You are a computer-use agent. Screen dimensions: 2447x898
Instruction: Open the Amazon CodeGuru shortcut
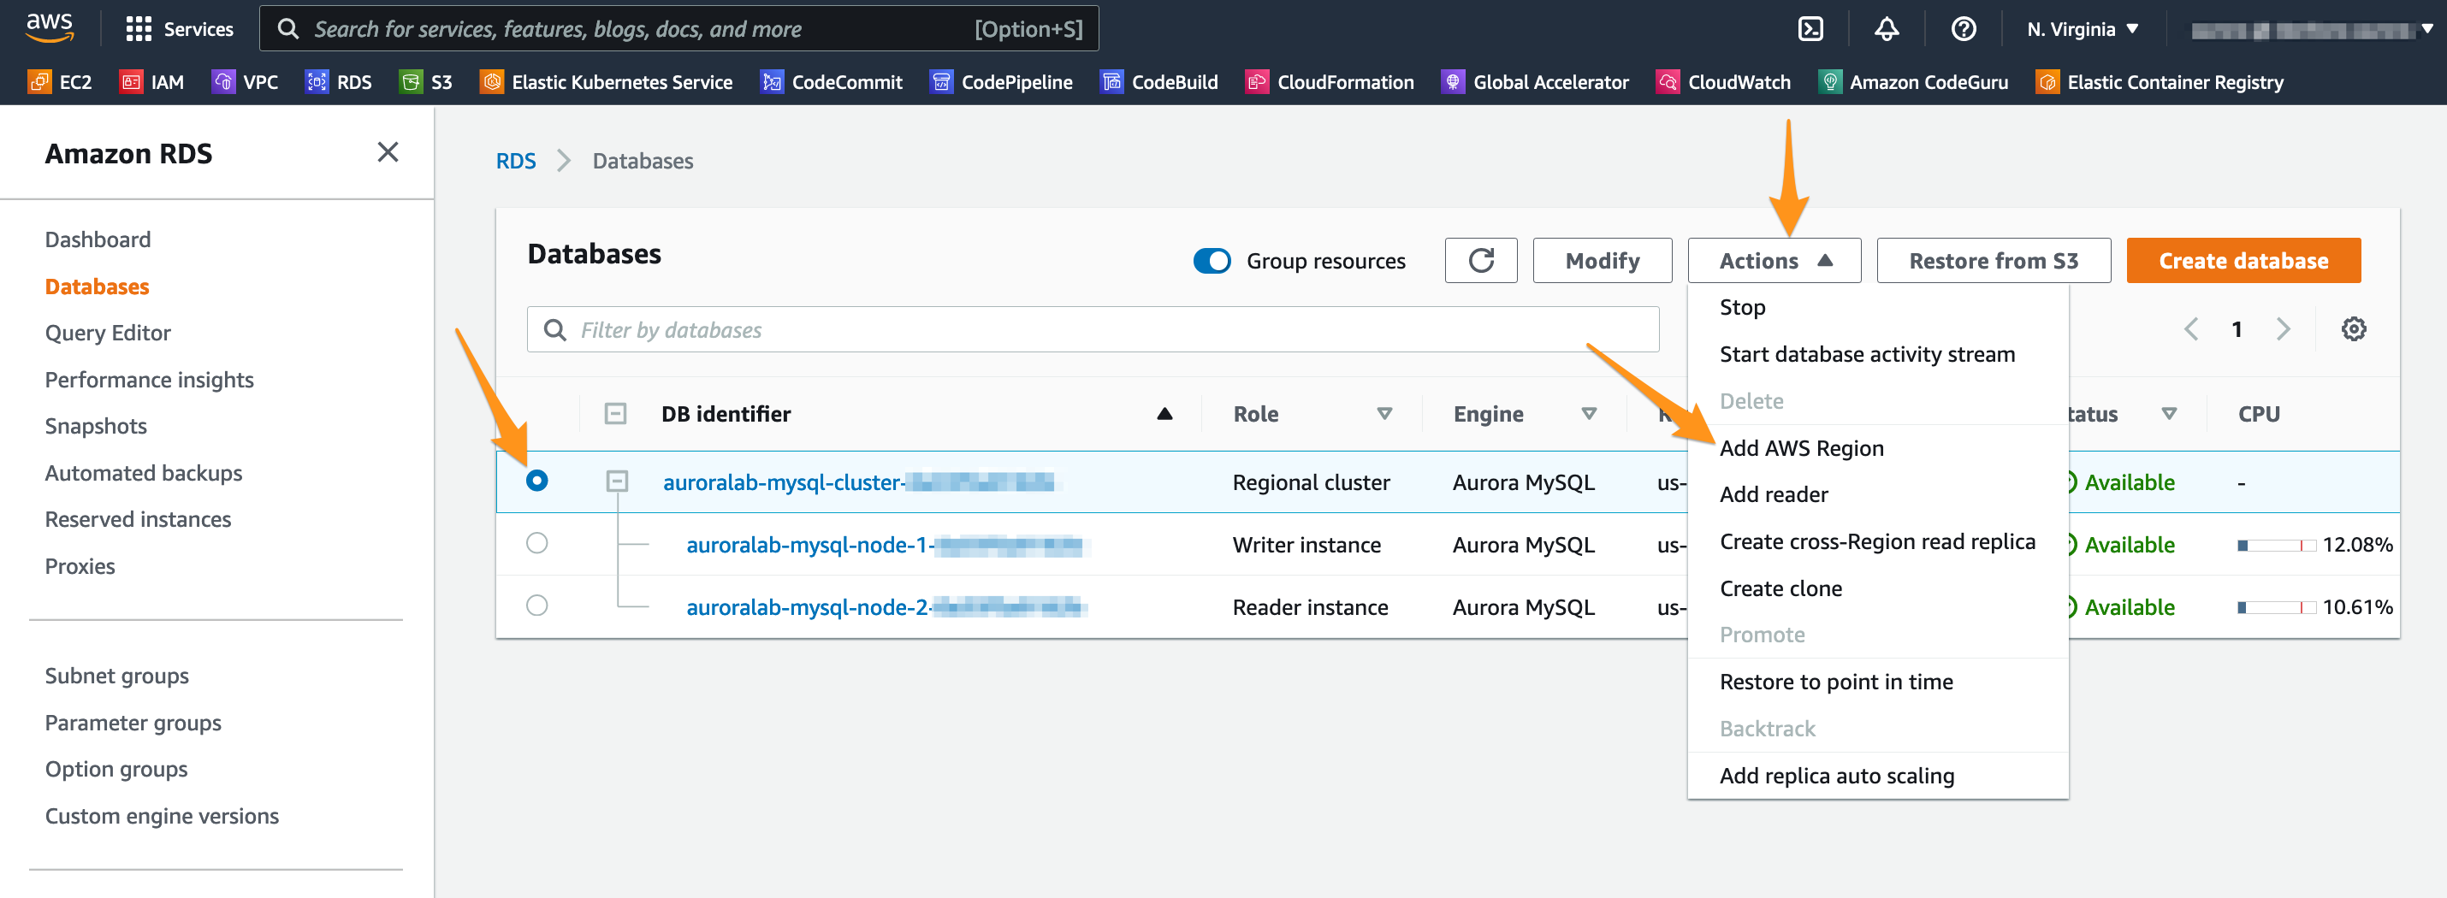pyautogui.click(x=1913, y=81)
